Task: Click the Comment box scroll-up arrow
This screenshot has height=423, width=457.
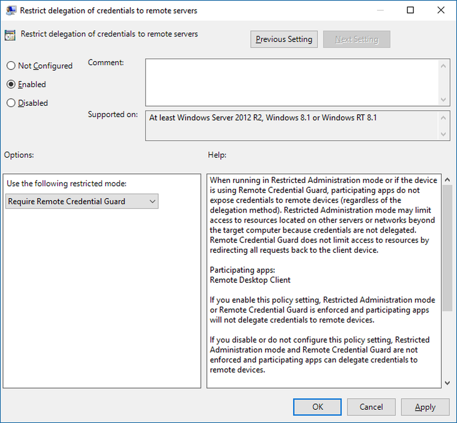Action: pyautogui.click(x=443, y=65)
